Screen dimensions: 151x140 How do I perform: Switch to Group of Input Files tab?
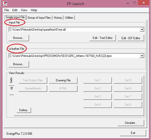click(39, 18)
